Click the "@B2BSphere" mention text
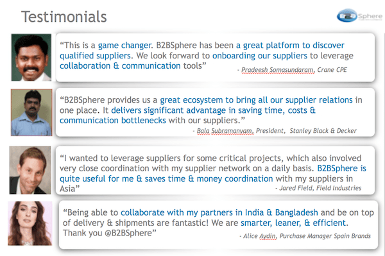Image resolution: width=385 pixels, height=256 pixels. (x=128, y=233)
